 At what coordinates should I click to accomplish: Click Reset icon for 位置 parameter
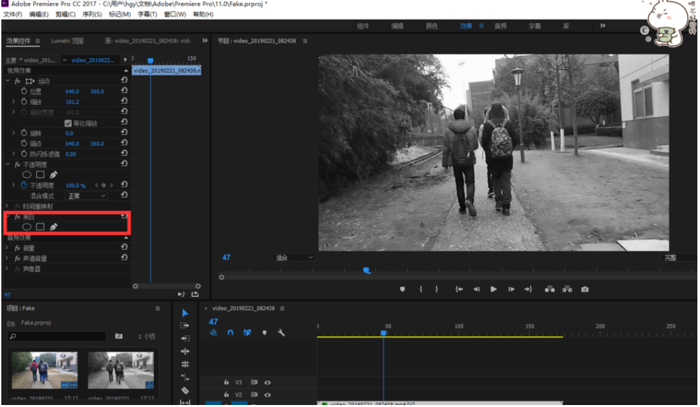point(124,91)
